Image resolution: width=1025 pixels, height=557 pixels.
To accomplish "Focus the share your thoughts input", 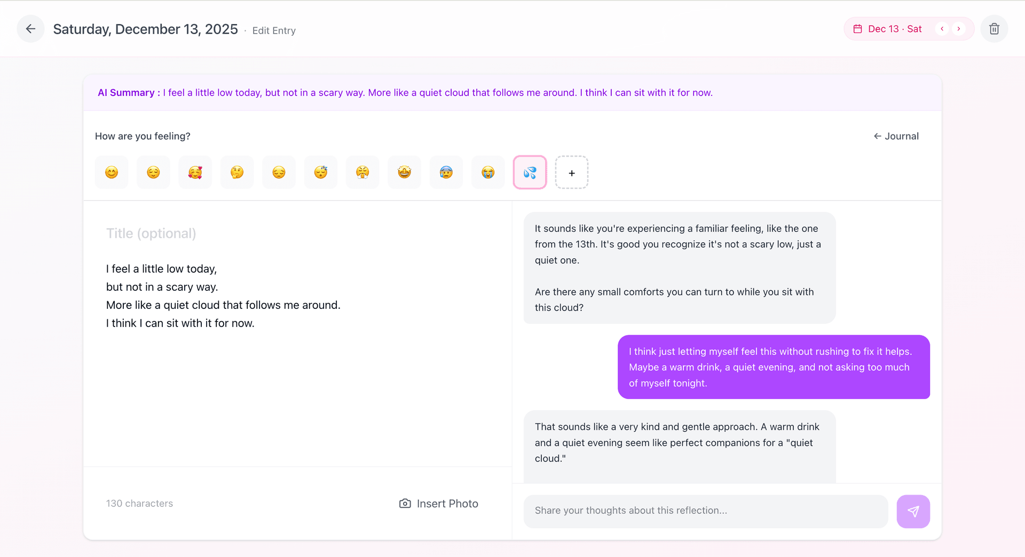I will (705, 511).
